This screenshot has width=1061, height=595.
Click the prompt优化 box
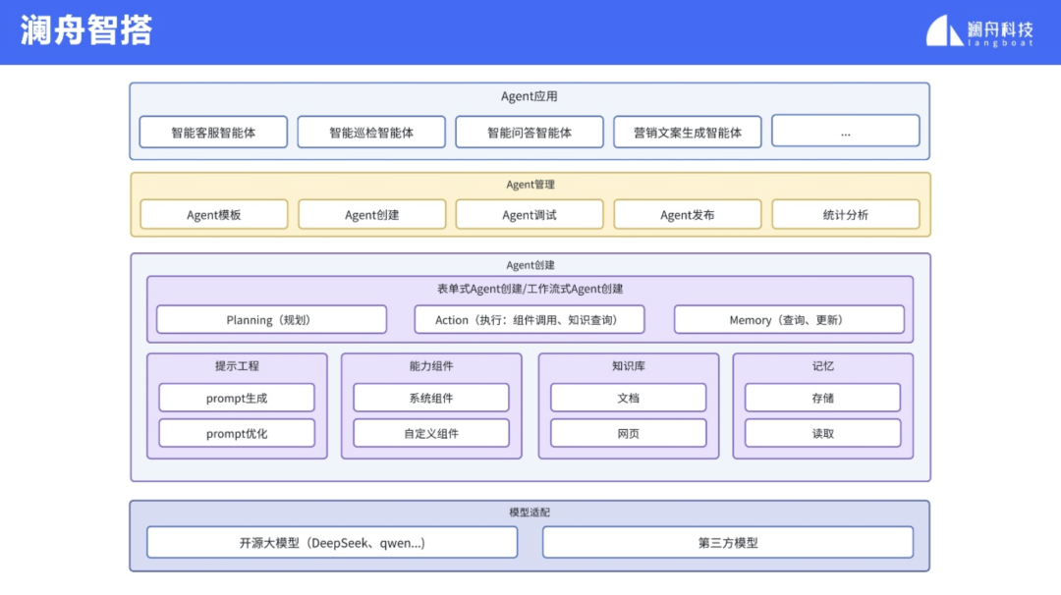(237, 433)
